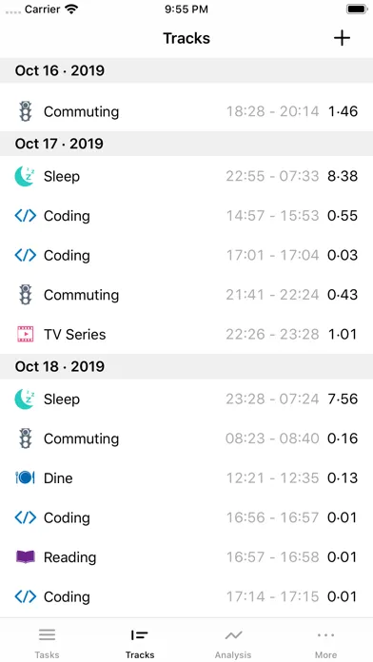Open the Coding entry from 17:01 - 17:04
This screenshot has height=662, width=373.
pos(186,256)
